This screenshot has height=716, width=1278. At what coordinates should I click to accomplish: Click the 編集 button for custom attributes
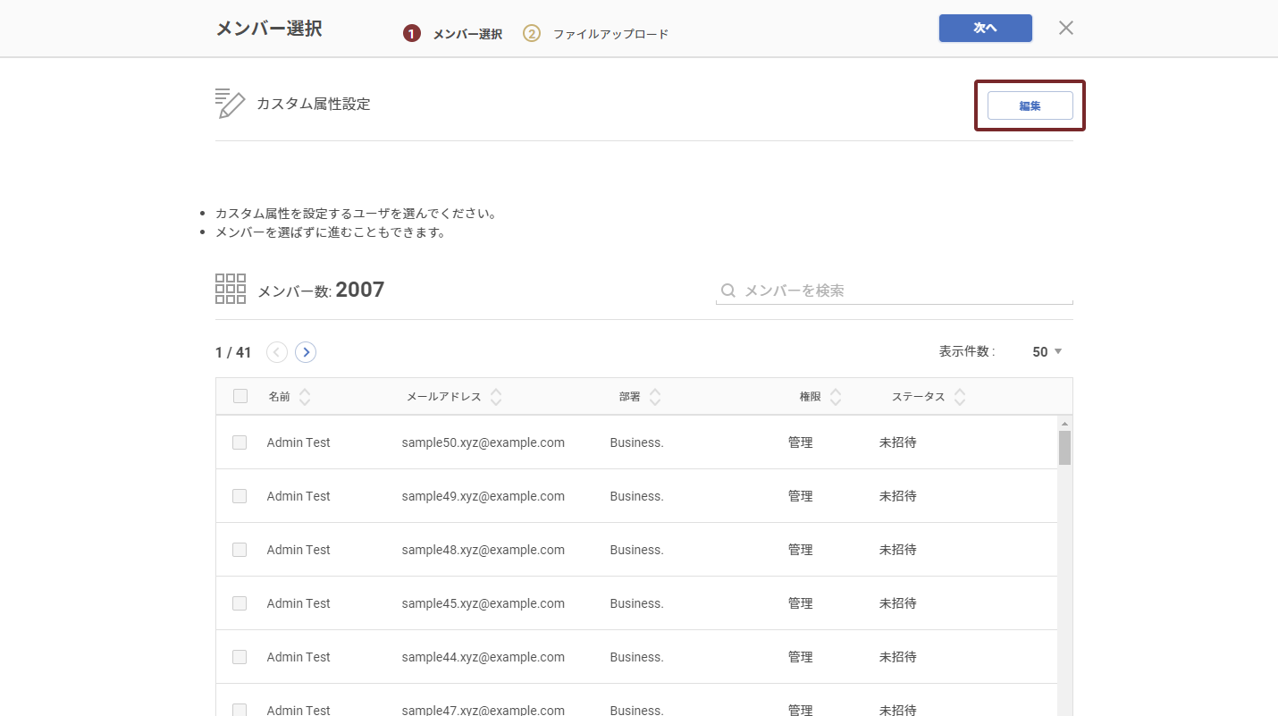pos(1030,105)
